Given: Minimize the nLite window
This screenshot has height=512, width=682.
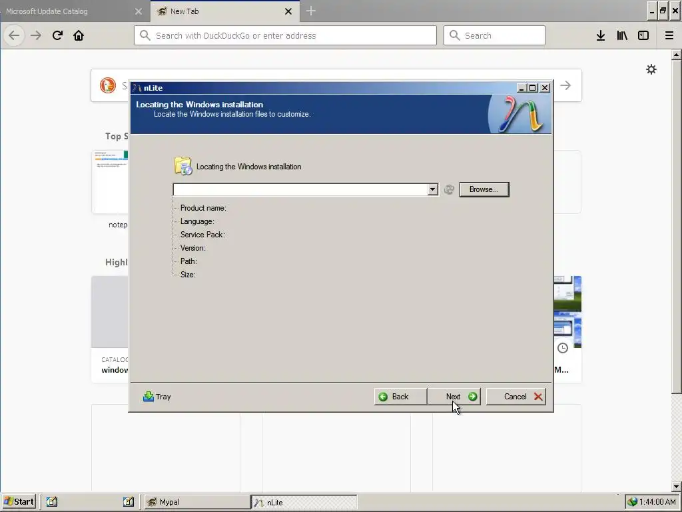Looking at the screenshot, I should [521, 88].
